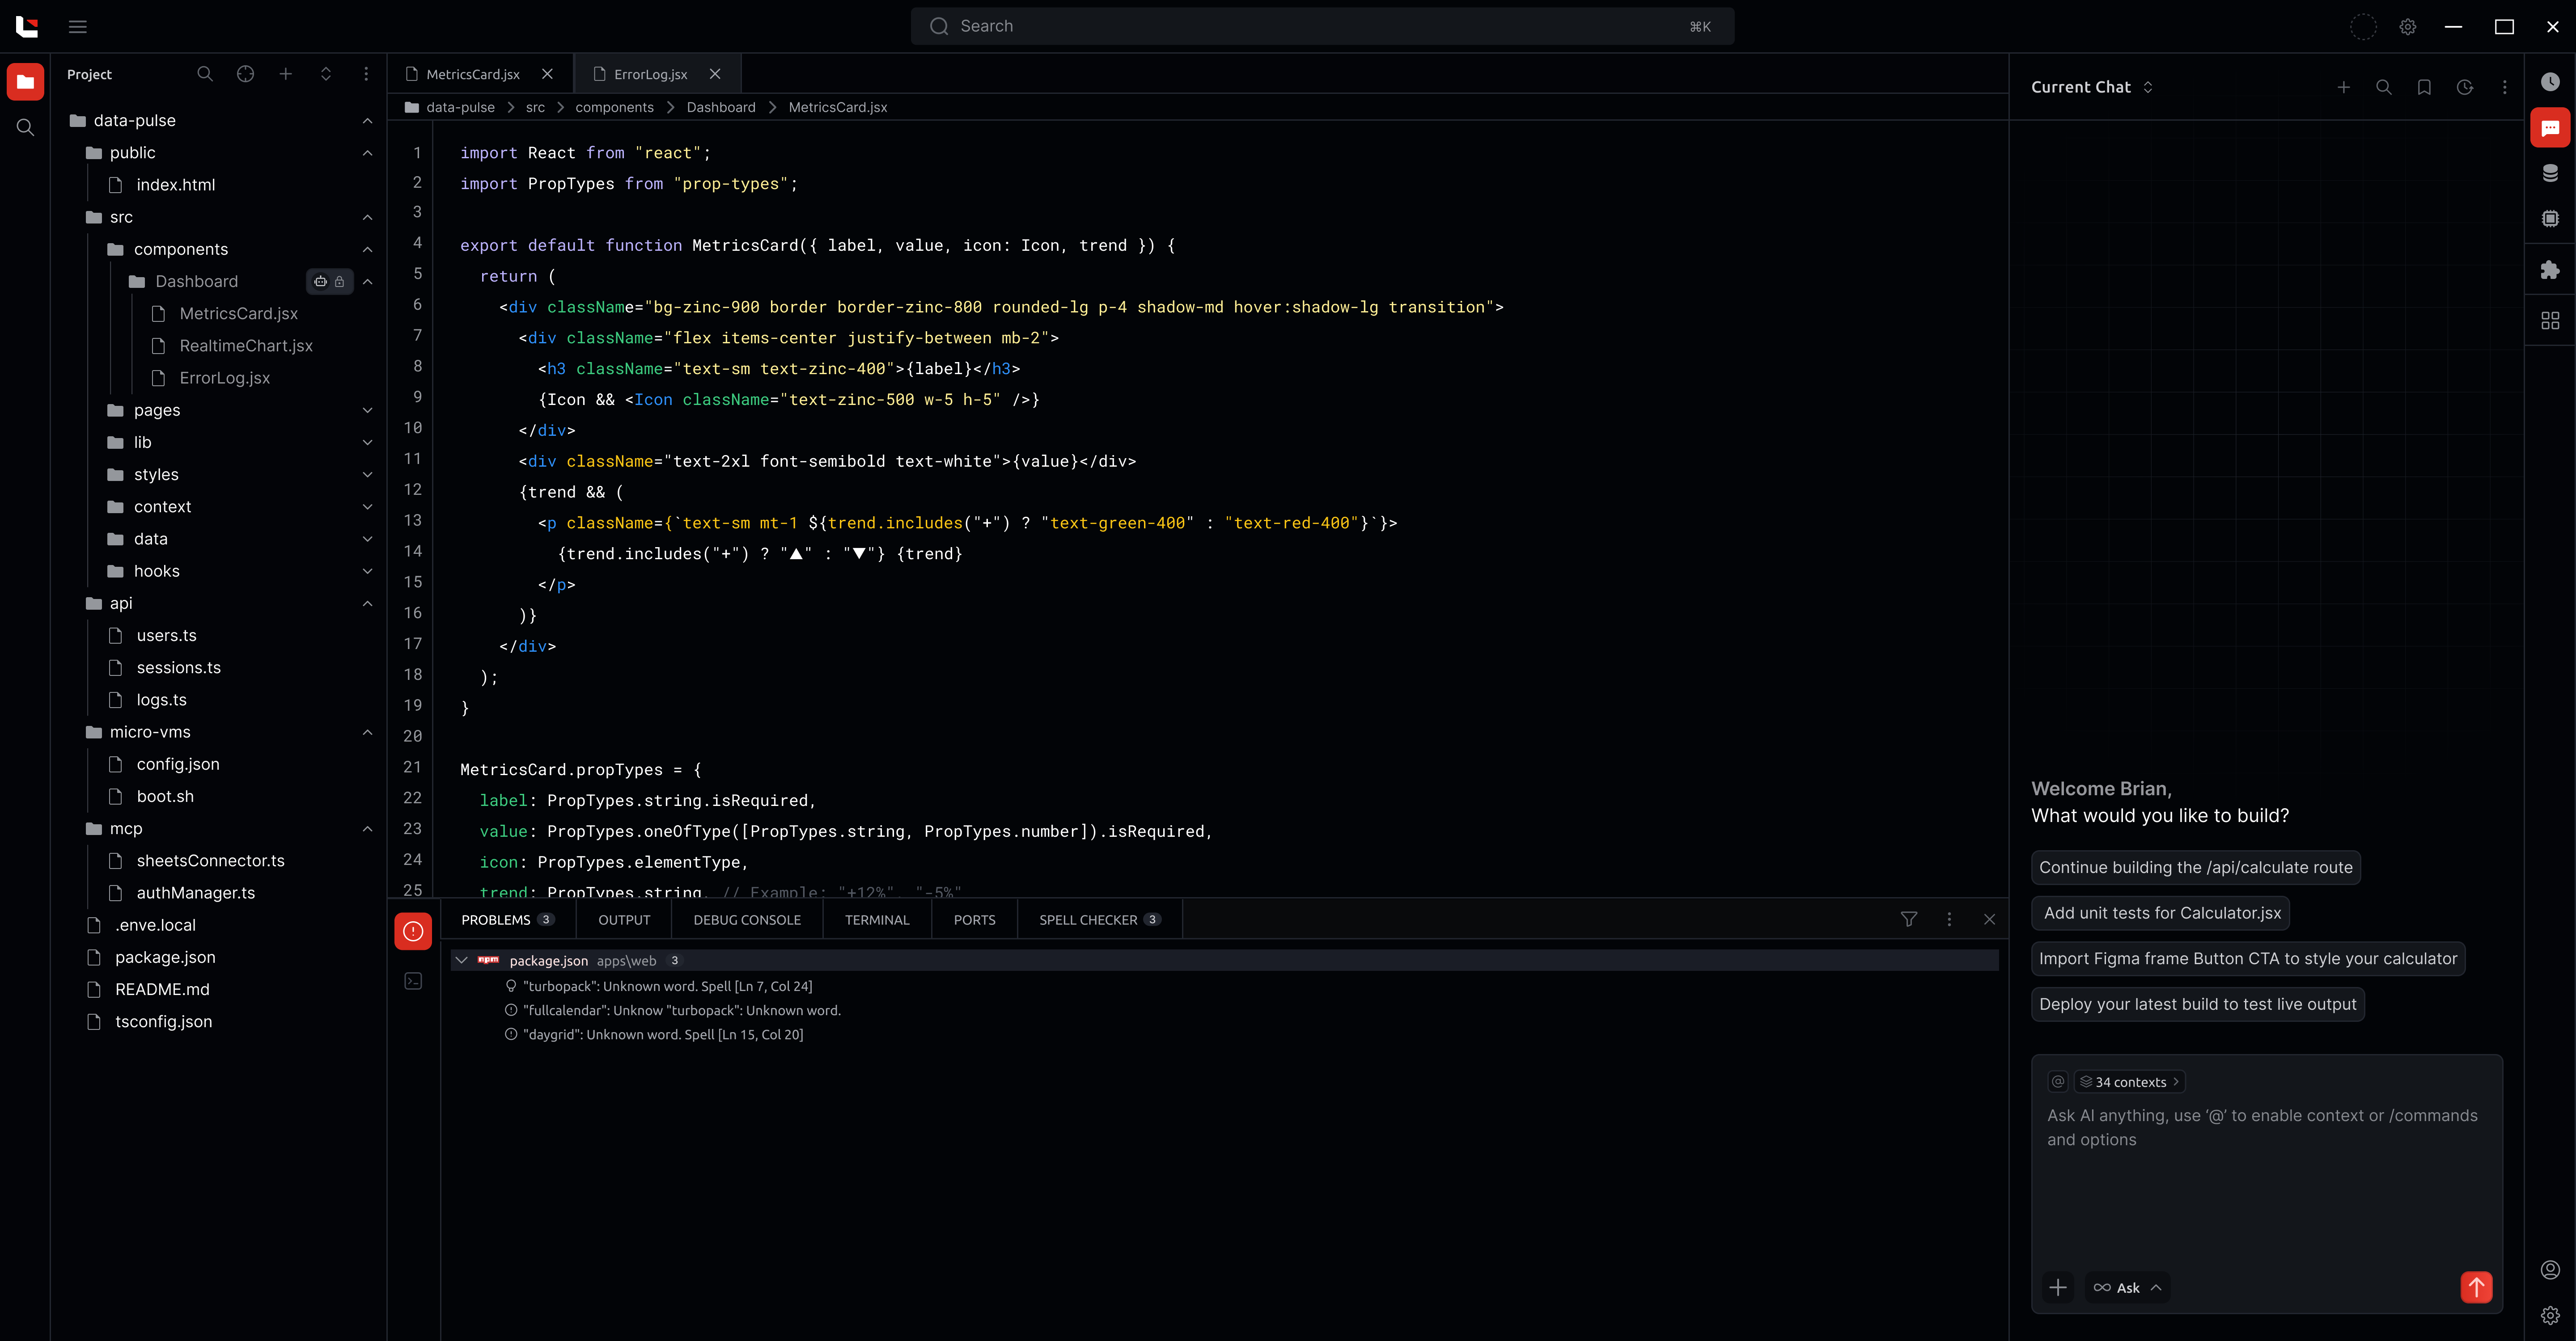
Task: Open the micro-VMs panel icon in right sidebar
Action: coord(2550,219)
